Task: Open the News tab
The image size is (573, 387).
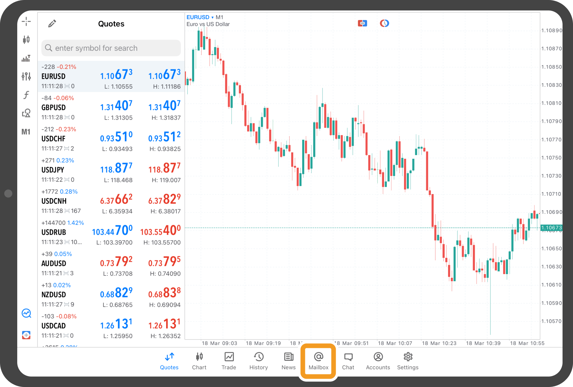Action: pyautogui.click(x=288, y=361)
